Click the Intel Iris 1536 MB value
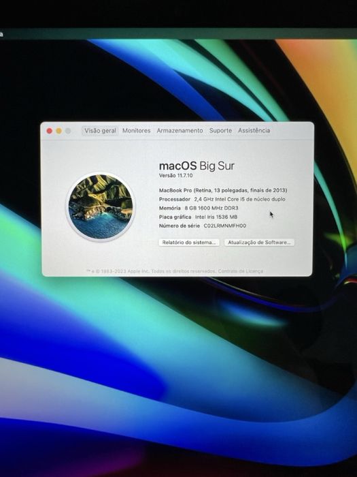The image size is (357, 477). click(216, 217)
